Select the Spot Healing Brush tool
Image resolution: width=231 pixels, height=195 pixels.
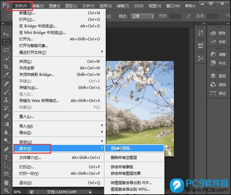tap(6, 84)
